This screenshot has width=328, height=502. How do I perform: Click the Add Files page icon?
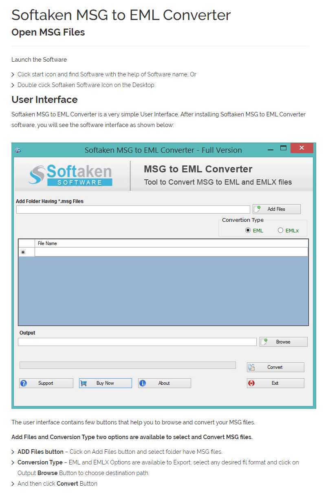(x=258, y=209)
